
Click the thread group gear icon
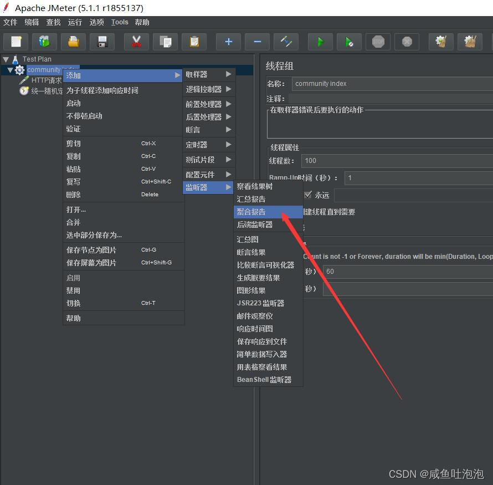pyautogui.click(x=20, y=70)
